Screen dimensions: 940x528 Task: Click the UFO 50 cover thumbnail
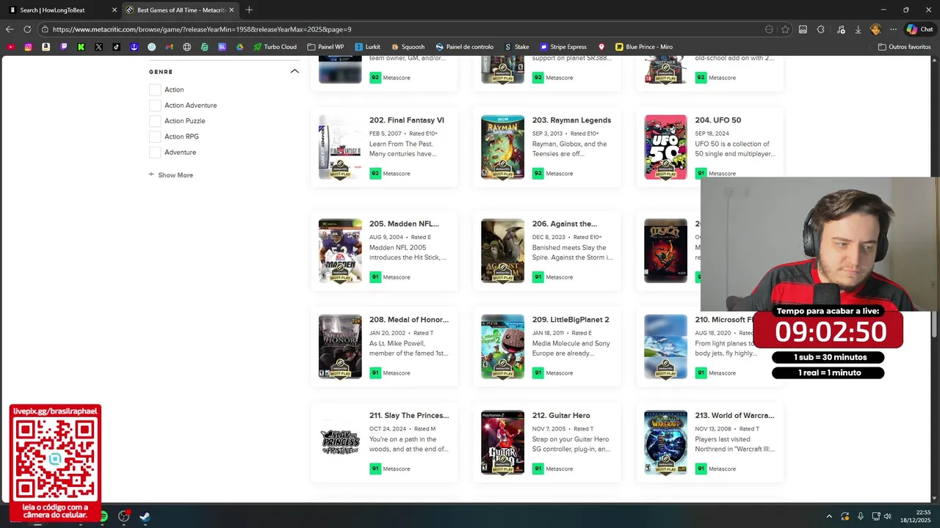665,147
